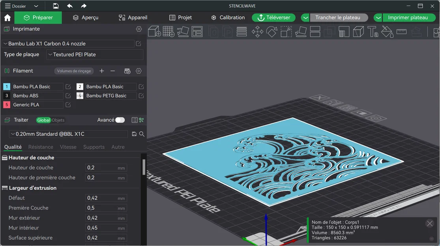
Task: Search process settings with magnifier icon
Action: click(x=142, y=134)
